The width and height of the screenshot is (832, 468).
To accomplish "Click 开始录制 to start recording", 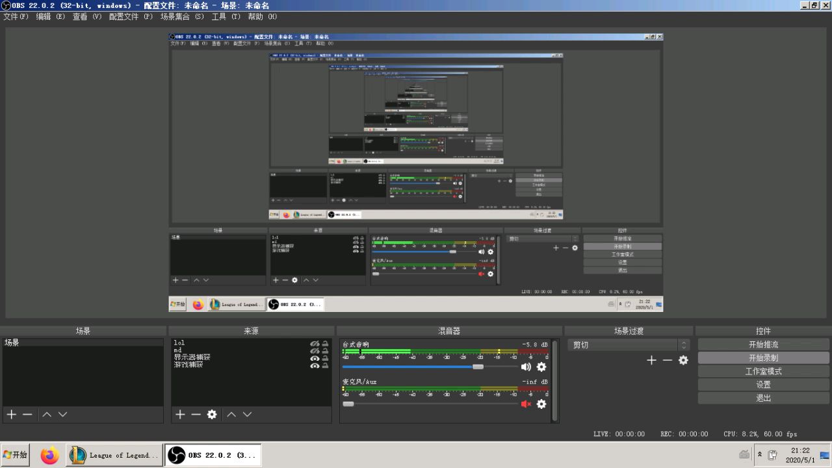I will point(764,358).
